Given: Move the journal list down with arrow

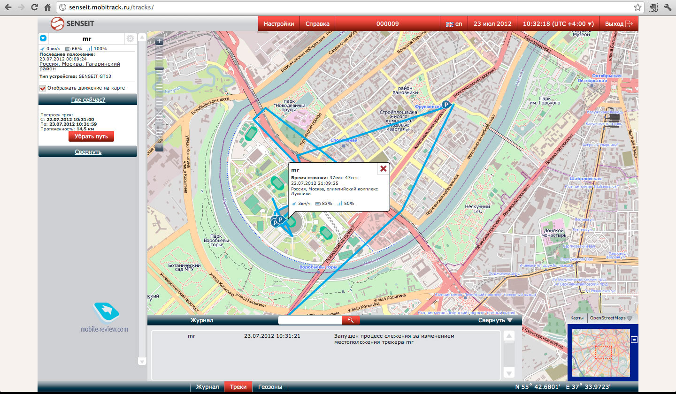Looking at the screenshot, I should click(x=509, y=373).
